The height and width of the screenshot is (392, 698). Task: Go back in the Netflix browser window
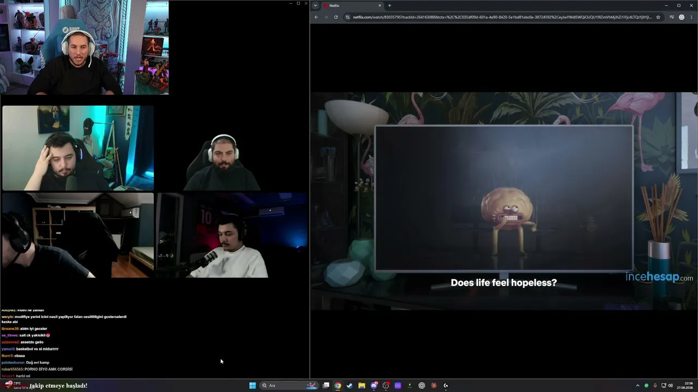point(316,17)
